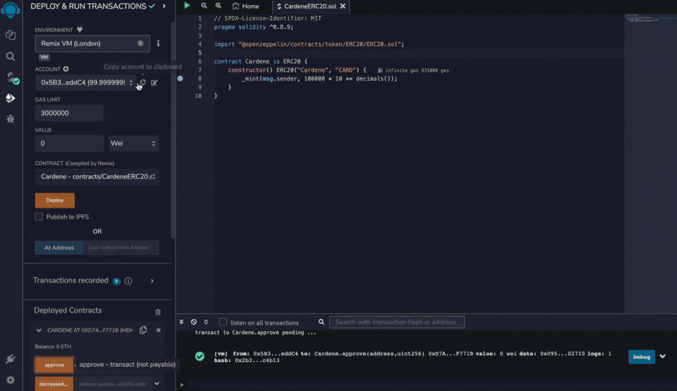Open the Solidity compiler sidebar icon
Screen dimensions: 677x391
[x=11, y=78]
